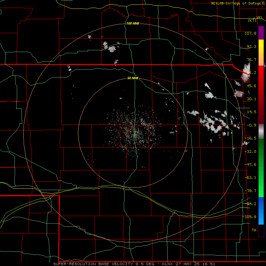Screen dimensions: 266x266
Task: Click the [KT] units label
Action: (252, 20)
